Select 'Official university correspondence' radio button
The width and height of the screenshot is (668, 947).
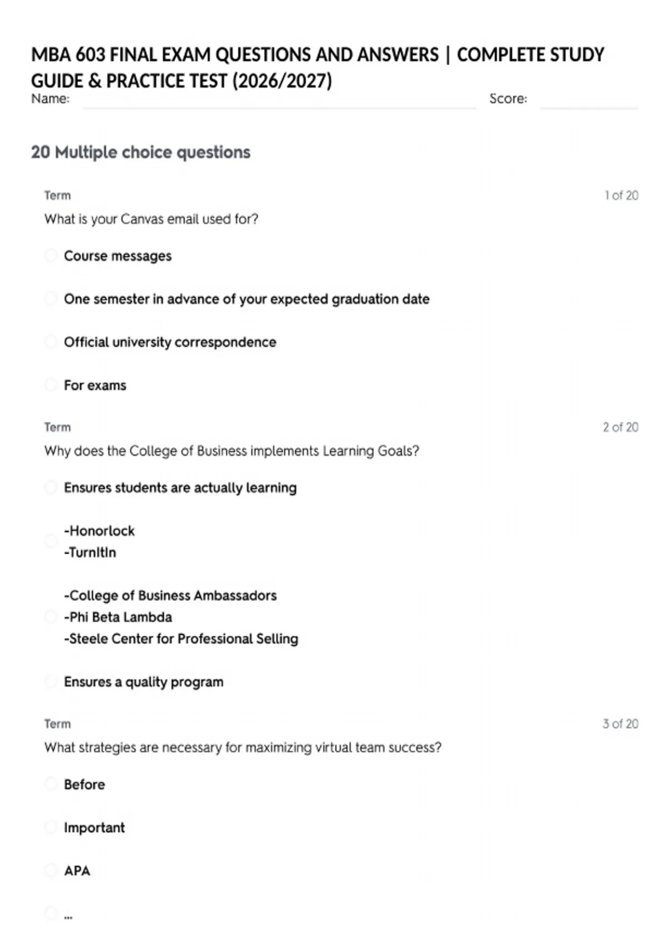pyautogui.click(x=51, y=341)
